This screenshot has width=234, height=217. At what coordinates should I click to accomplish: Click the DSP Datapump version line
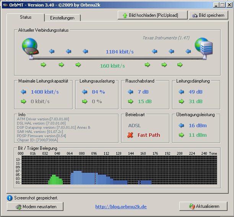click(x=54, y=127)
